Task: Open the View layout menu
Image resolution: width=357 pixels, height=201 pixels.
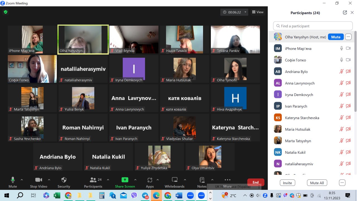Action: [258, 12]
